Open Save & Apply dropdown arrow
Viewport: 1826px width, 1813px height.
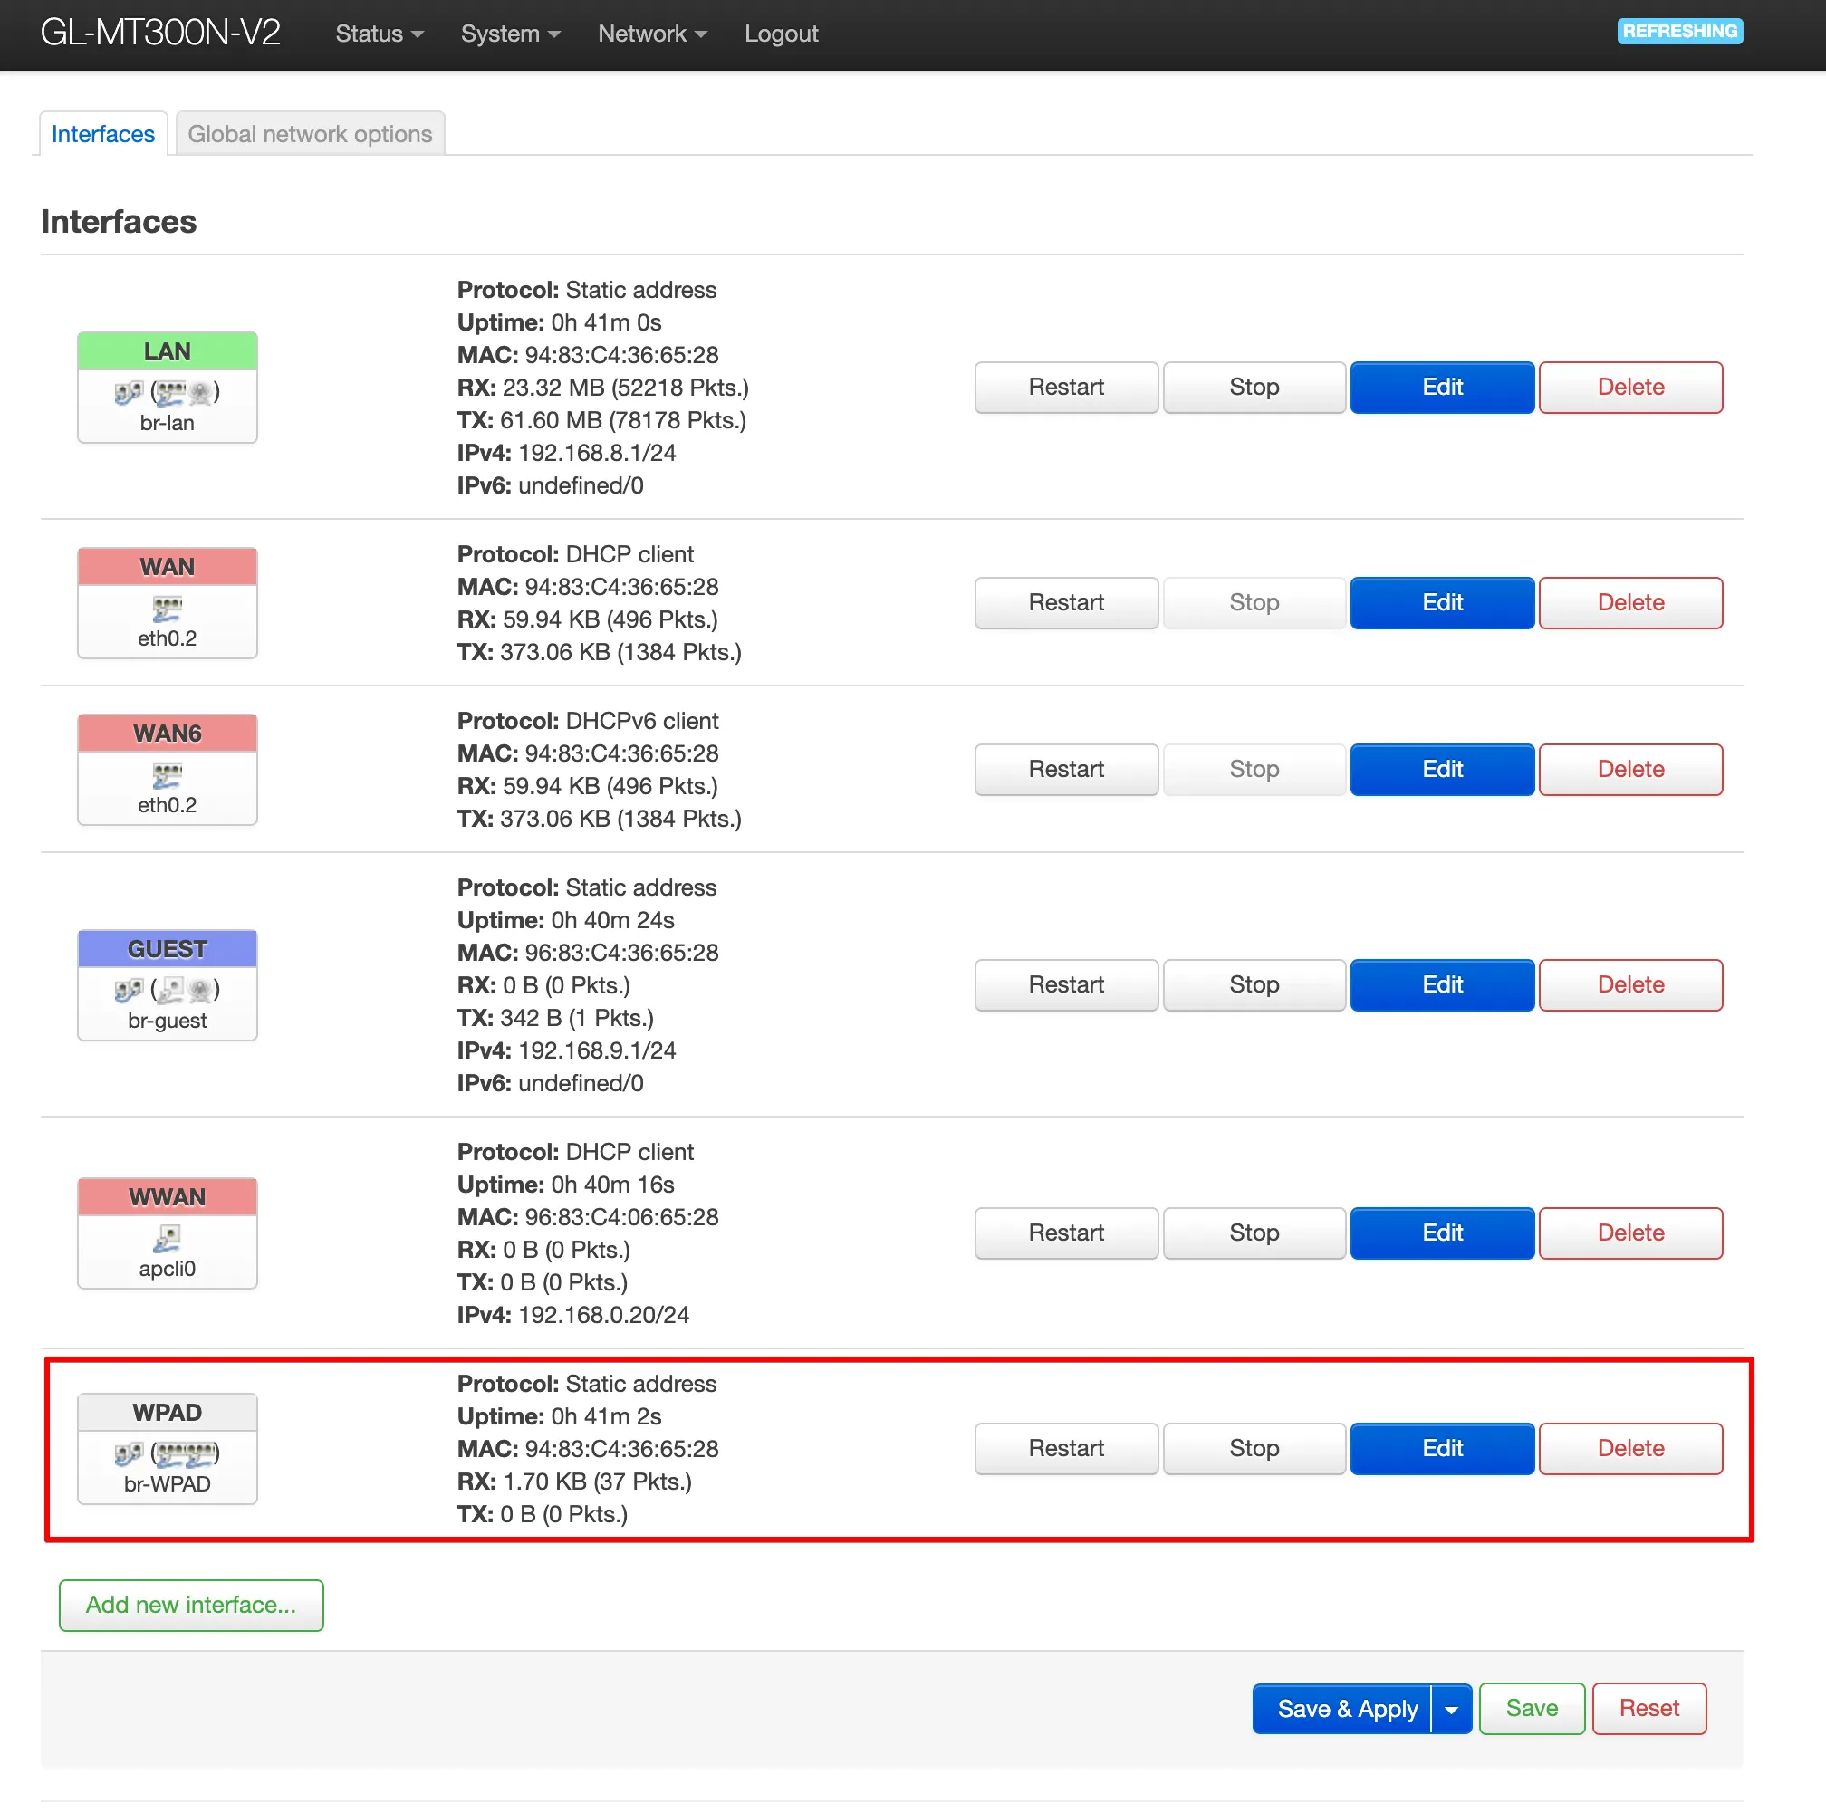[1452, 1709]
